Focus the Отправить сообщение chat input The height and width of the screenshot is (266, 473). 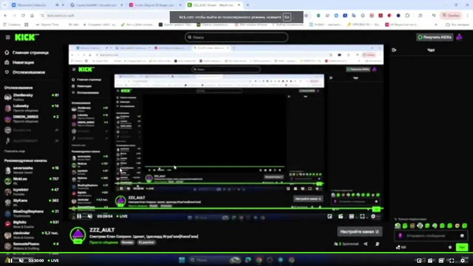(431, 236)
